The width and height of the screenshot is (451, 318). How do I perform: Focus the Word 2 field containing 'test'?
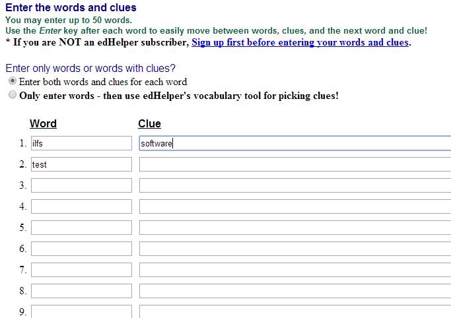click(81, 164)
